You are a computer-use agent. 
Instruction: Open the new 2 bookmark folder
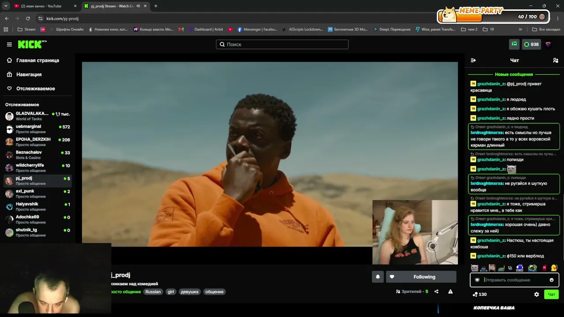point(469,29)
